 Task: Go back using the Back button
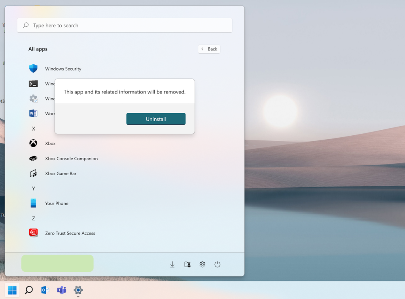[x=209, y=49]
